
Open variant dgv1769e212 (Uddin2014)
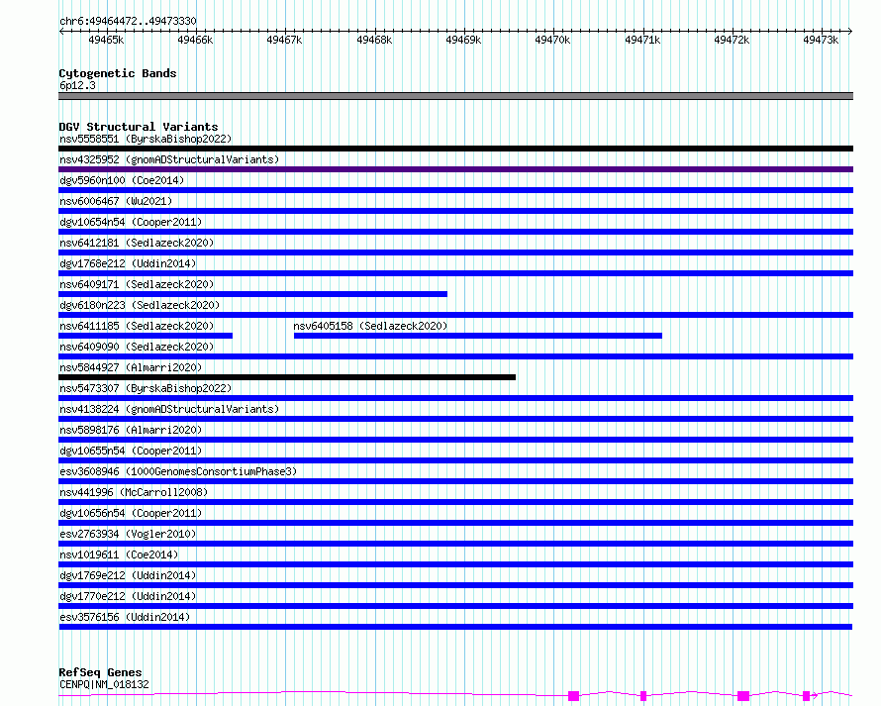[128, 575]
